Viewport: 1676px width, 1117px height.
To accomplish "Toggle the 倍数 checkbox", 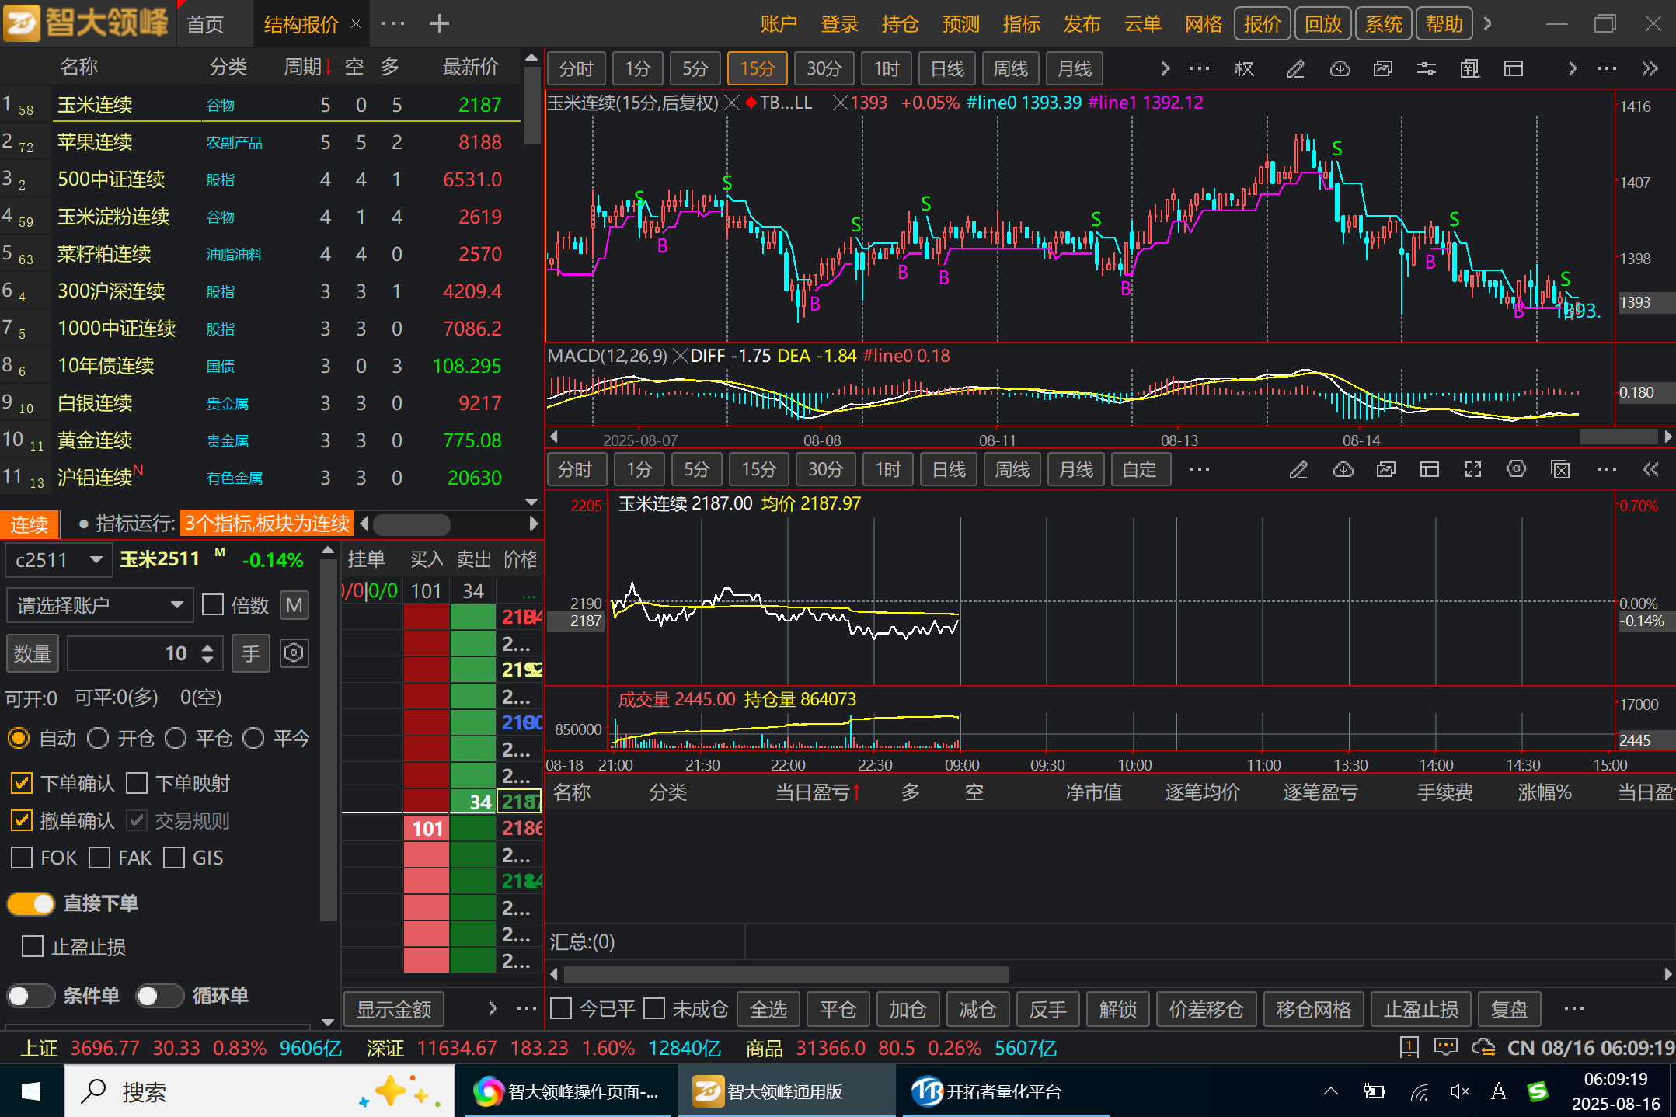I will pos(213,605).
